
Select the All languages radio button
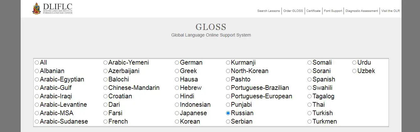37,63
